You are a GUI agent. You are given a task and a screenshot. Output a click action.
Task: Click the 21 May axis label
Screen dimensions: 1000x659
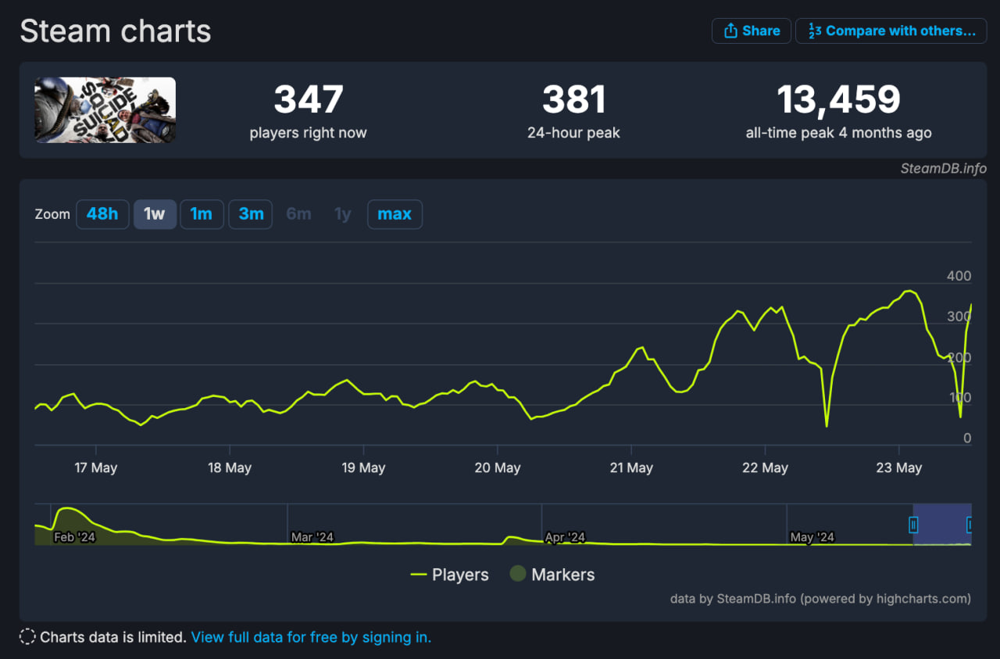tap(630, 467)
